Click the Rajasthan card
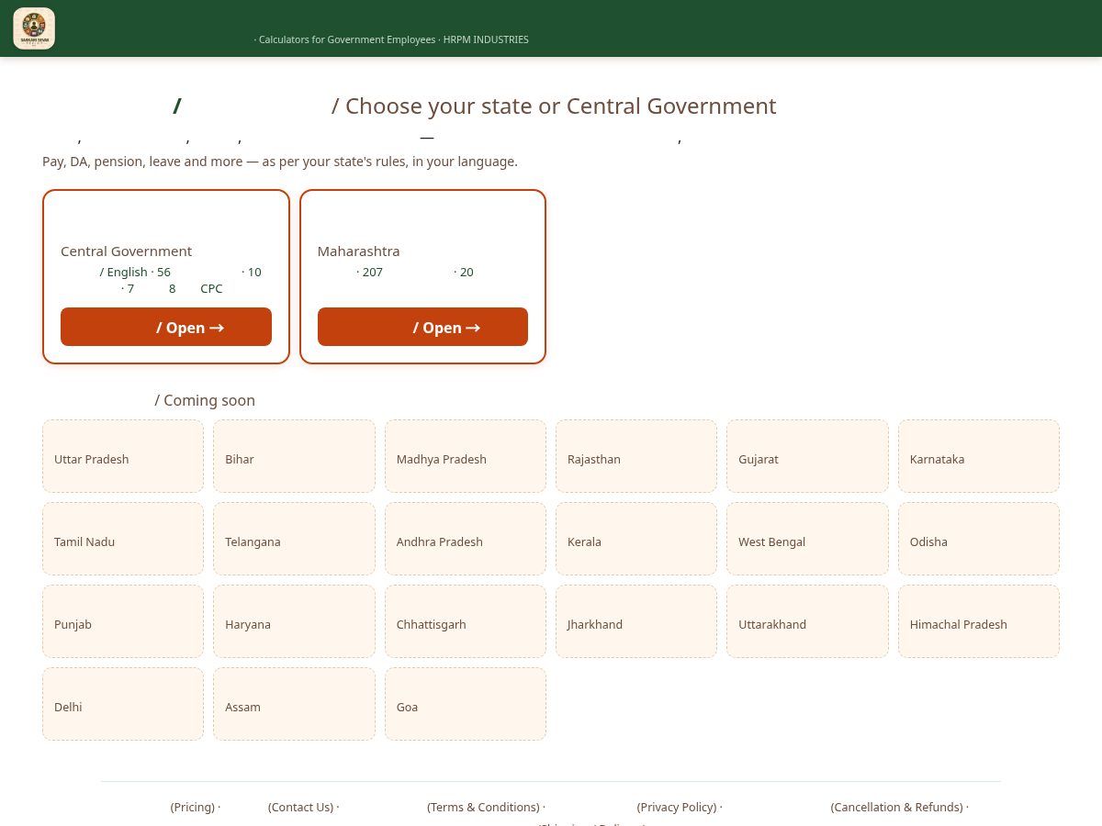 pos(636,456)
